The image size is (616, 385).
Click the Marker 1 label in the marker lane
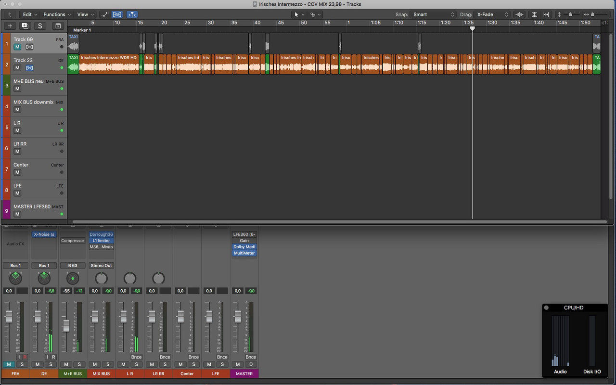coord(82,30)
